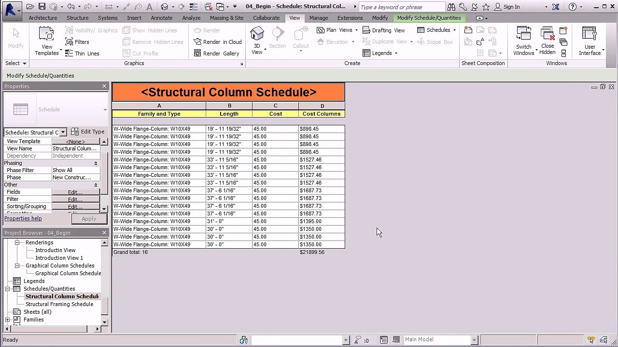Click the Close Hidden Windows icon in quick access toolbar
The width and height of the screenshot is (618, 347).
209,7
